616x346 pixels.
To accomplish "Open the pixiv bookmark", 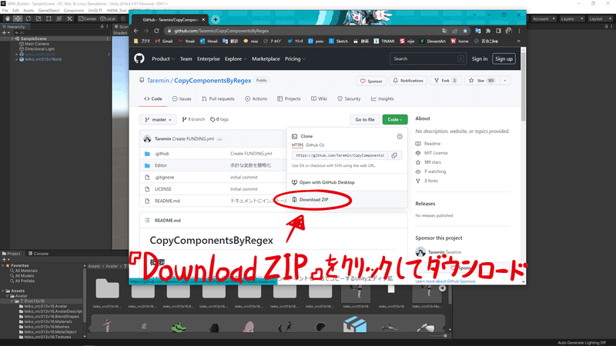I will [x=316, y=41].
